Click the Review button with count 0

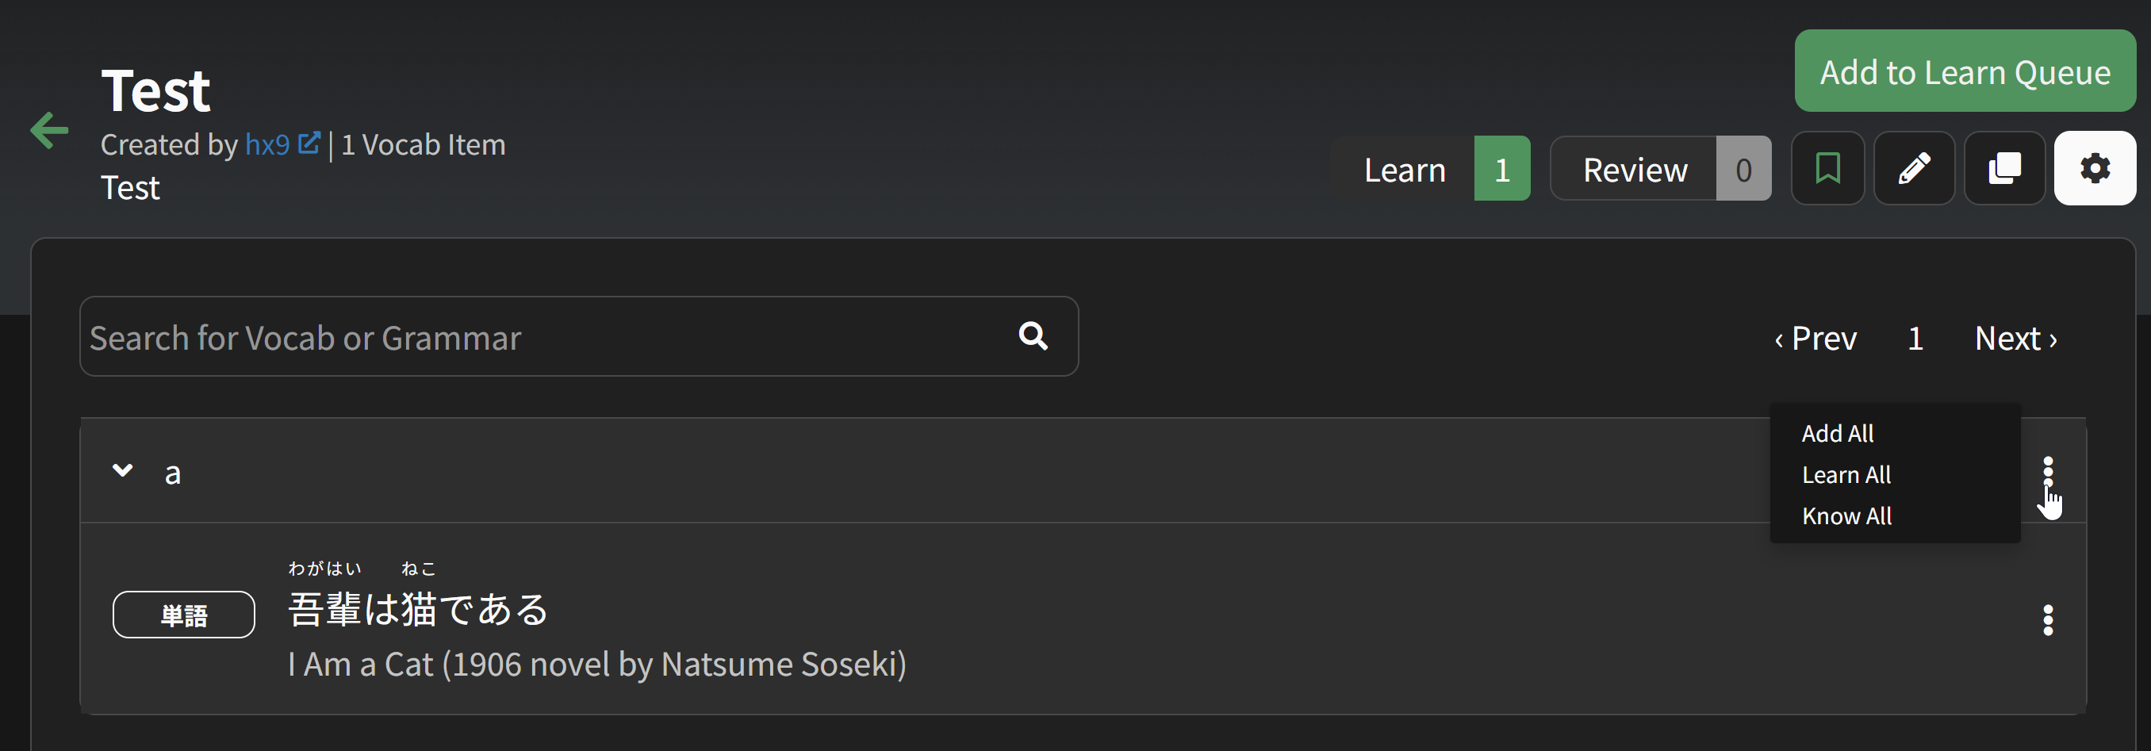pyautogui.click(x=1659, y=170)
